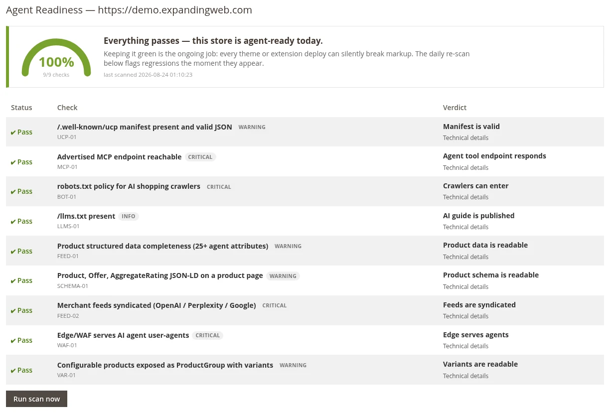Open Technical details for Product schema is readable
Viewport: 610px width, 413px height.
pyautogui.click(x=465, y=287)
